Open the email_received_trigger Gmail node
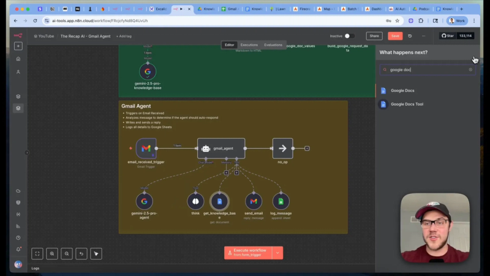Viewport: 490px width, 276px height. pos(146,148)
